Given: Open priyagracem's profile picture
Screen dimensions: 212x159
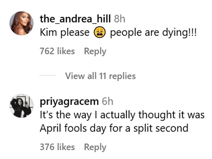Looking at the screenshot, I should click(22, 105).
